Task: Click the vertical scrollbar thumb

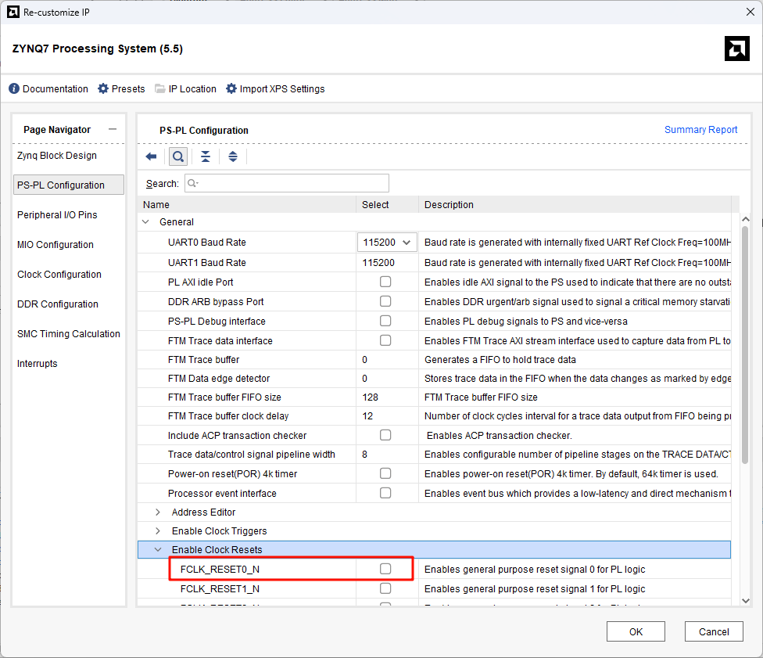Action: coord(745,345)
